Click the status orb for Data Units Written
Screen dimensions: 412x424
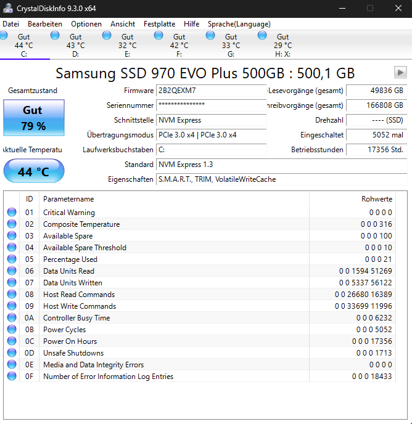[12, 283]
